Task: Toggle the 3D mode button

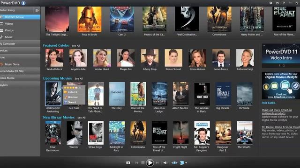Action: coord(182,163)
